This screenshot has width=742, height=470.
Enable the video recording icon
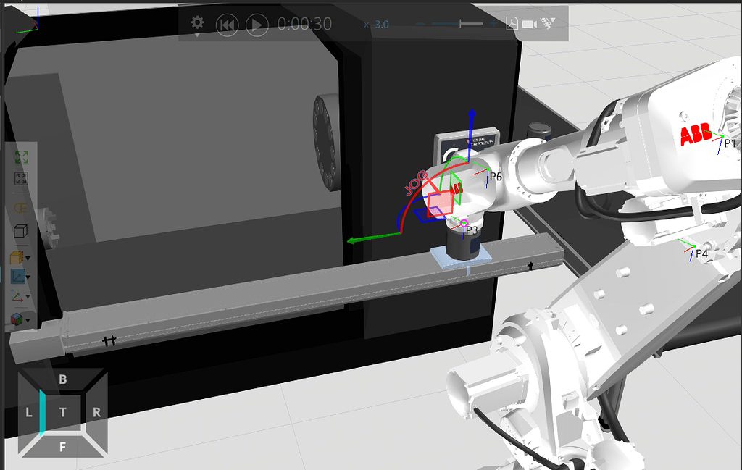pos(528,23)
